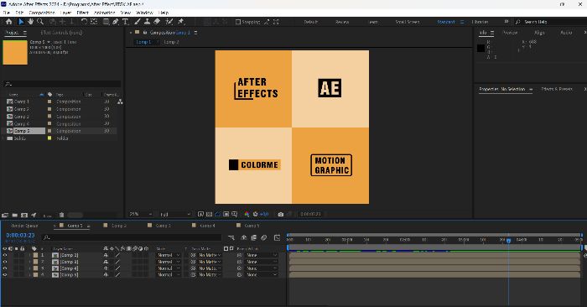587x307 pixels.
Task: Select the Roto Brush tool
Action: (x=169, y=22)
